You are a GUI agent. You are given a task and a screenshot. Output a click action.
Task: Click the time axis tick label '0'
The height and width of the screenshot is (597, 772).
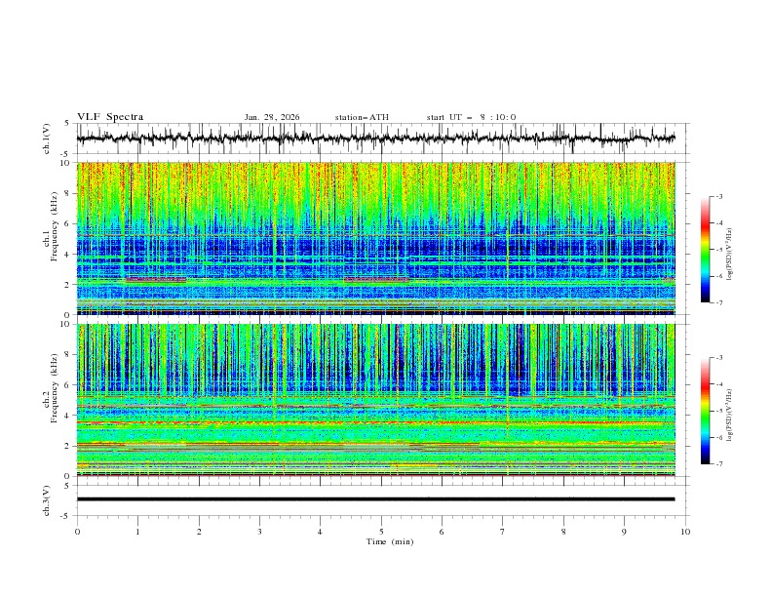pos(77,532)
